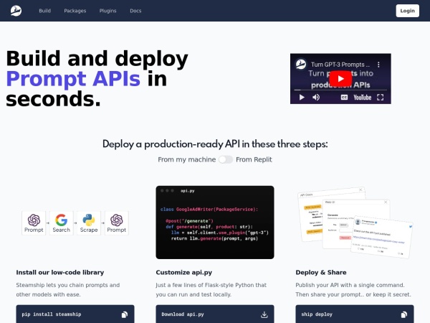Open the Docs link
Screen dimensions: 430x323
[x=135, y=11]
